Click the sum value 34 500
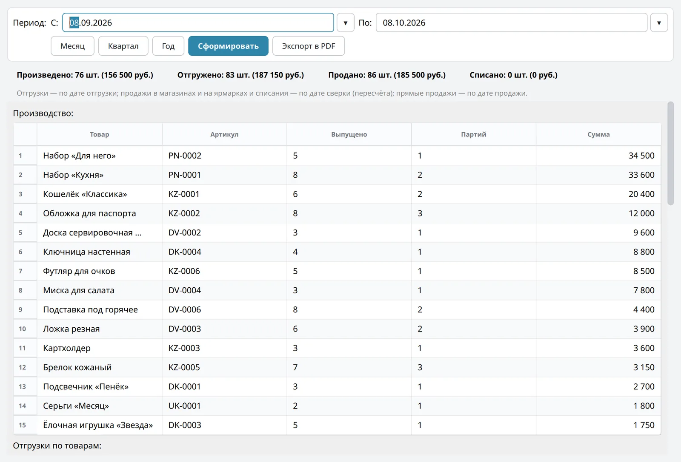 (x=641, y=156)
